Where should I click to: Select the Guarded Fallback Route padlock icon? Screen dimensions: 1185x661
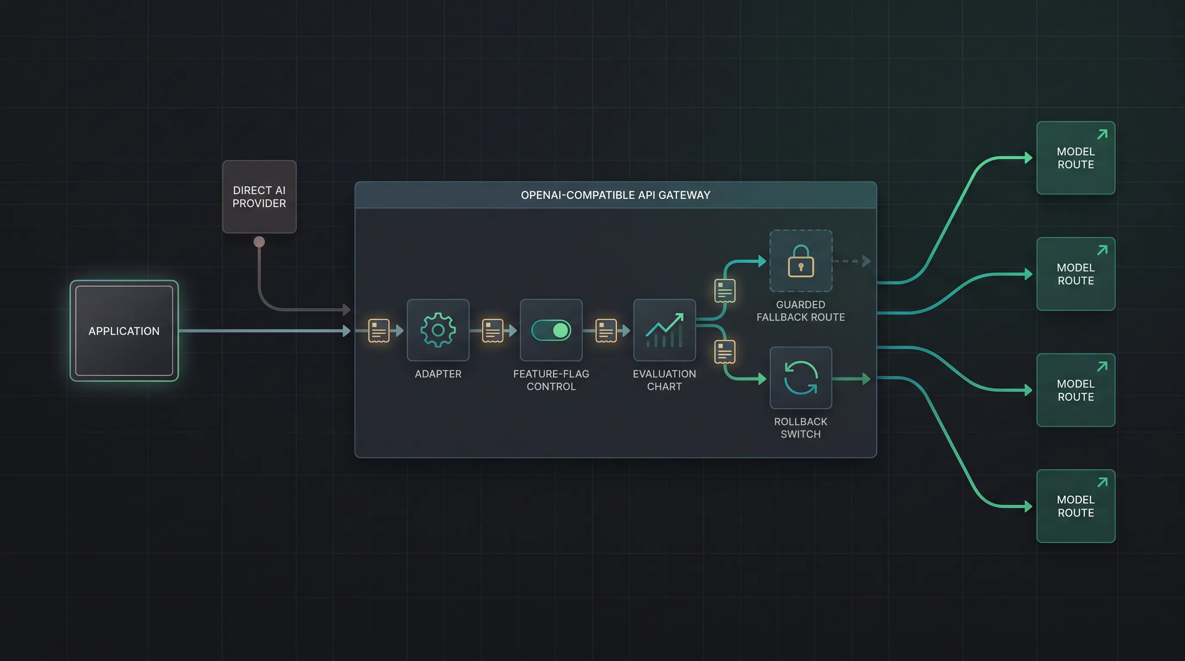[x=801, y=261]
